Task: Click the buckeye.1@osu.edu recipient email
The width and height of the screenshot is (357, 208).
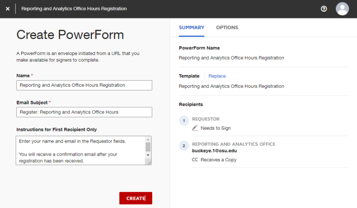Action: pos(214,151)
